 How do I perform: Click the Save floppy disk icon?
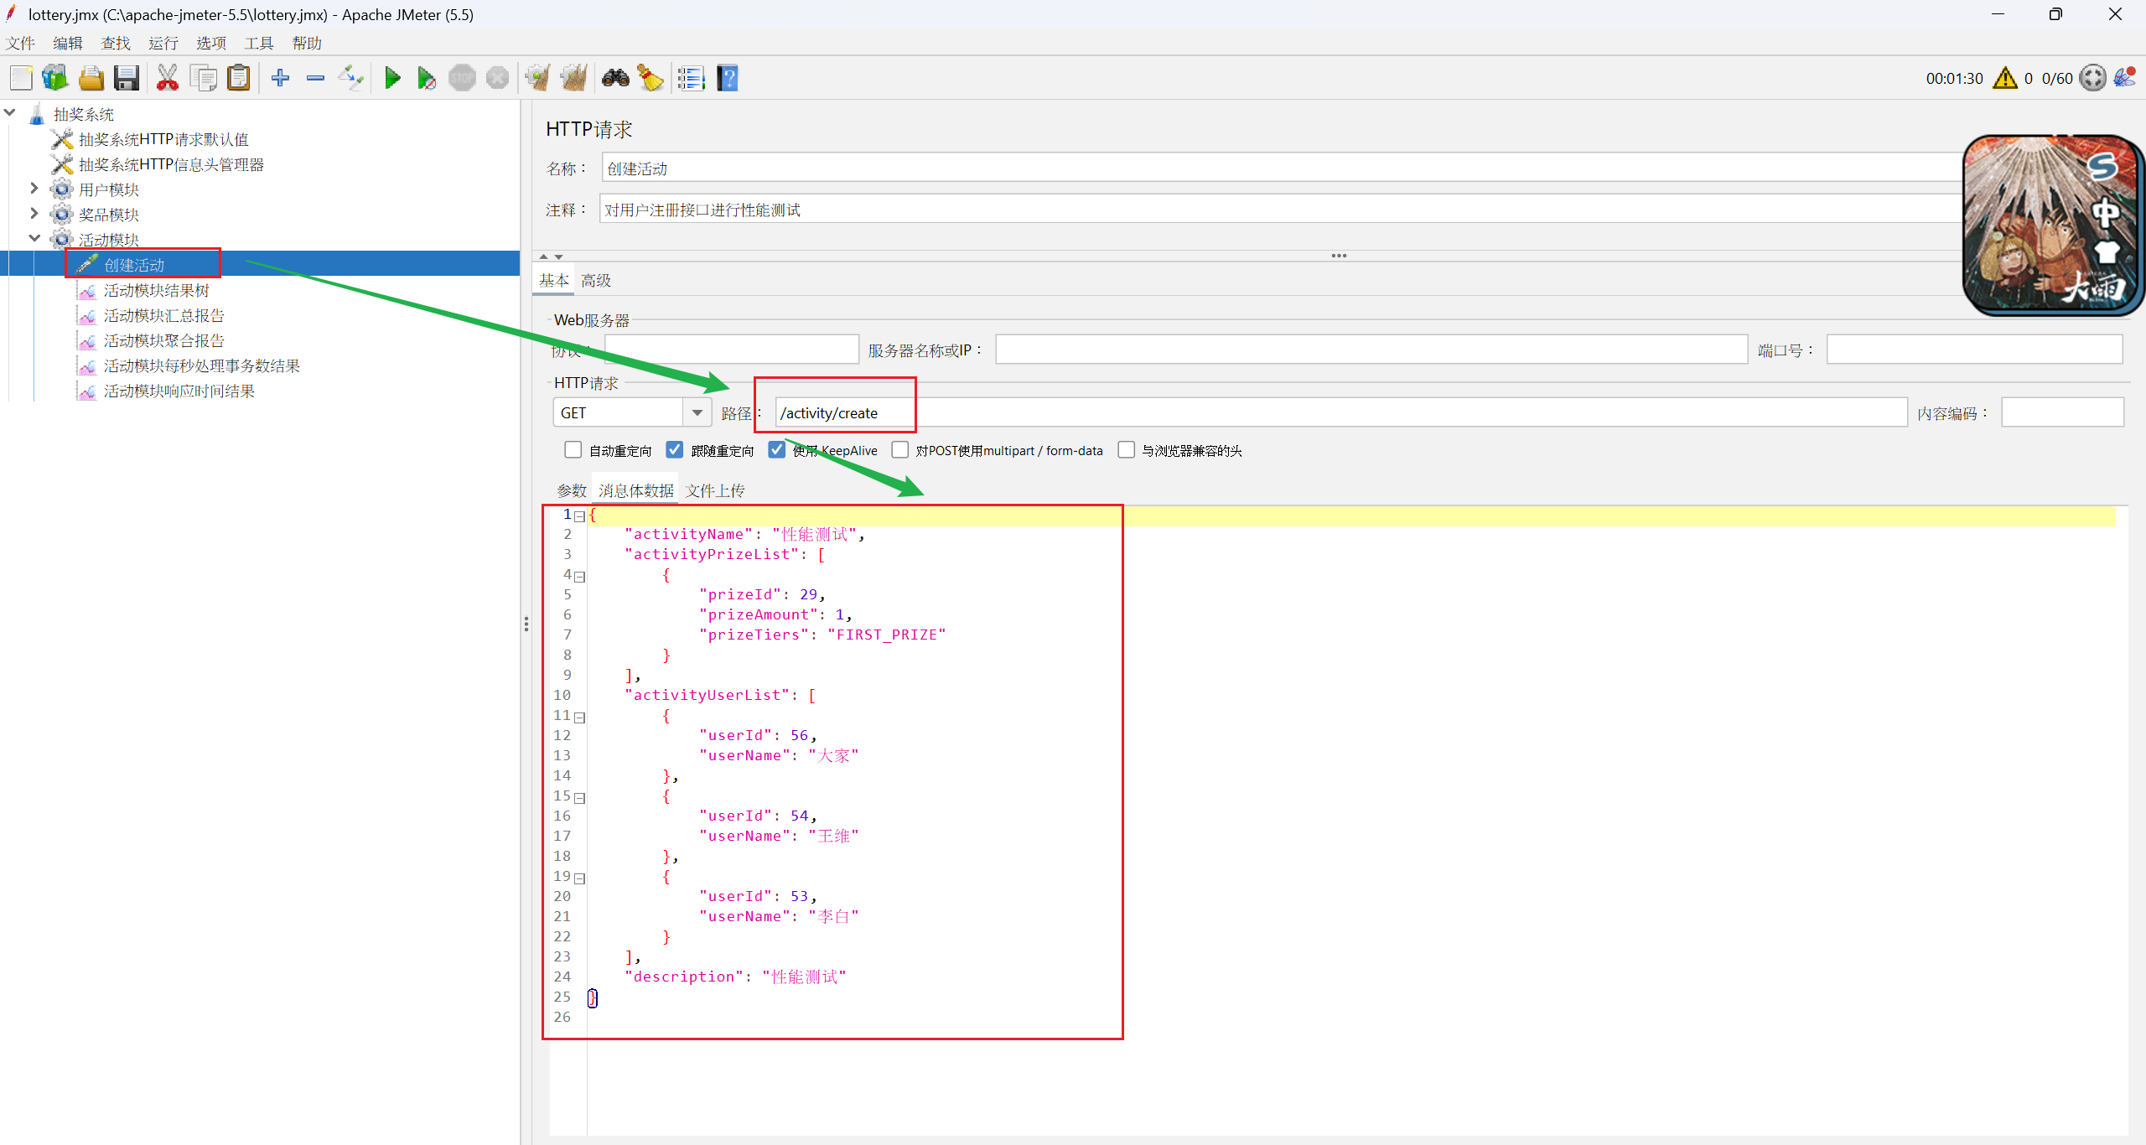point(127,79)
